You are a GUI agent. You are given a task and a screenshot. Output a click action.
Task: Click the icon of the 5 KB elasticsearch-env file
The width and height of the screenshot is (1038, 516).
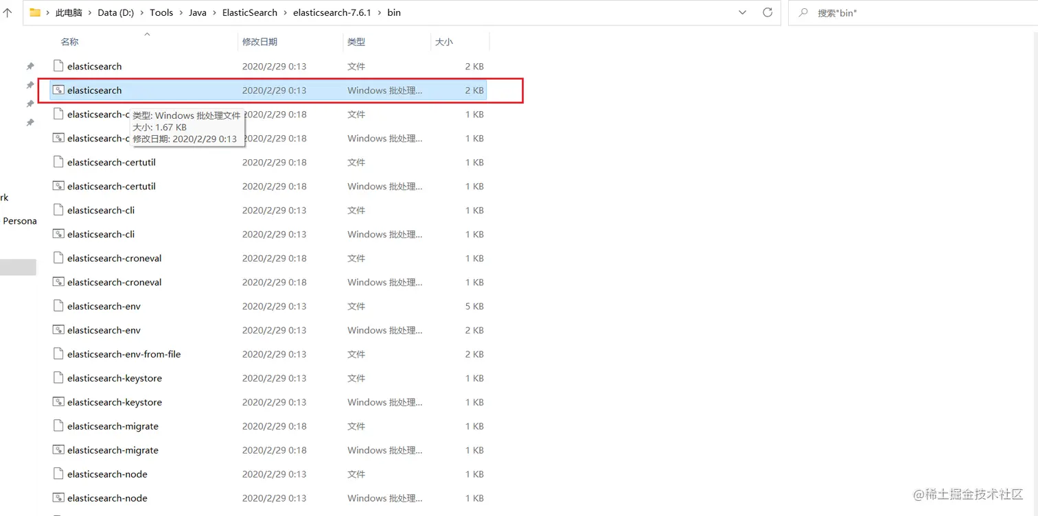click(58, 306)
